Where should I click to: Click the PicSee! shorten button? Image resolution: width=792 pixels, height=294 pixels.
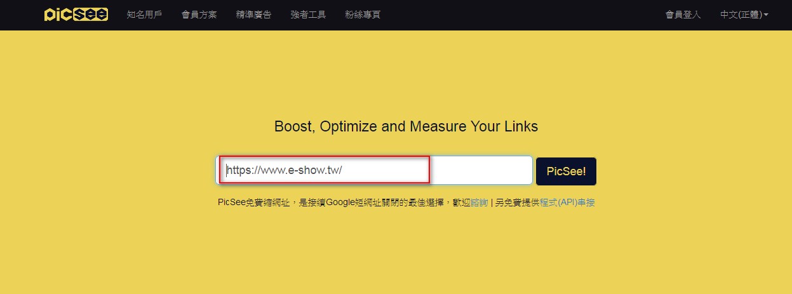click(566, 171)
